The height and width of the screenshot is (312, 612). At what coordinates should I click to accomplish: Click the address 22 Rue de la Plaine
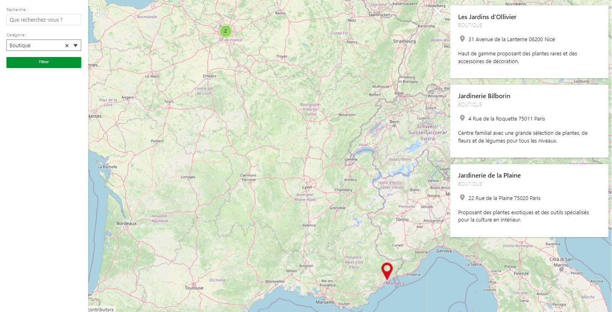pyautogui.click(x=504, y=198)
